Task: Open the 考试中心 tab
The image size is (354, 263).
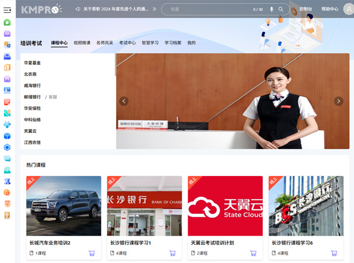Action: 127,43
